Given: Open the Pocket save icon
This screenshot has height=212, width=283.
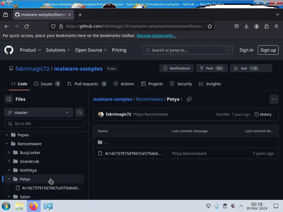Looking at the screenshot, I should coord(237,26).
